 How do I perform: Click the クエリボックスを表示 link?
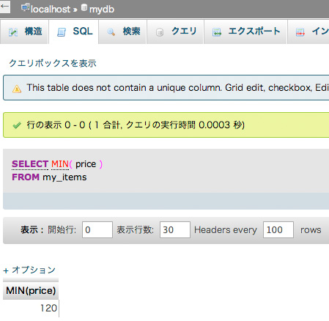coord(53,63)
